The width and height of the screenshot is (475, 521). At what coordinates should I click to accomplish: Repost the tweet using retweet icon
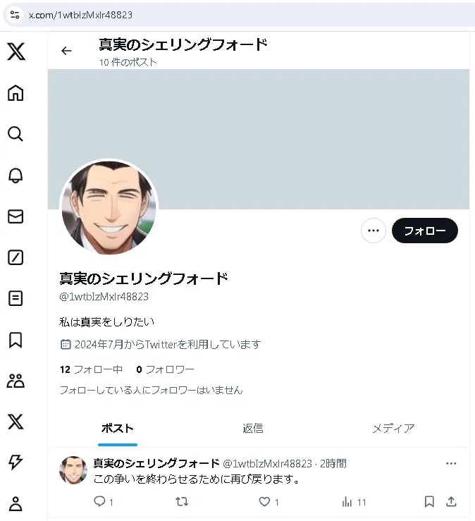click(x=182, y=501)
